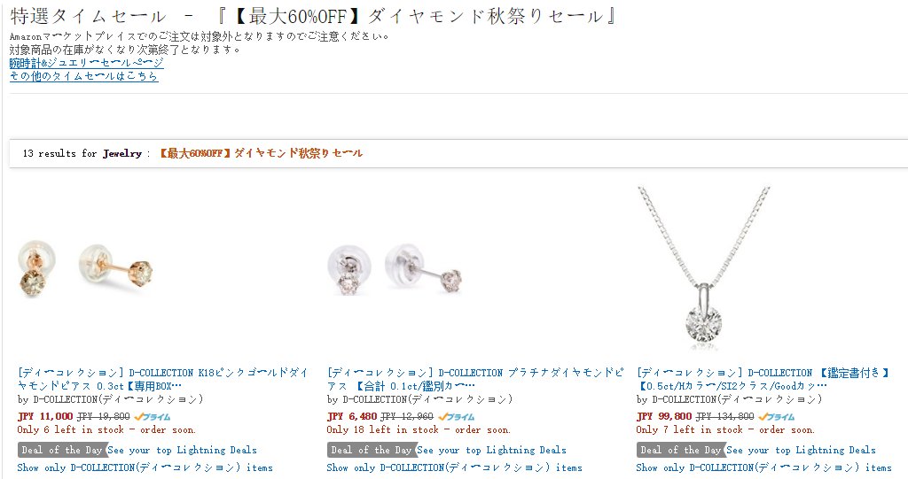908x479 pixels.
Task: Open See your top Lightning Deals, first item
Action: [183, 450]
